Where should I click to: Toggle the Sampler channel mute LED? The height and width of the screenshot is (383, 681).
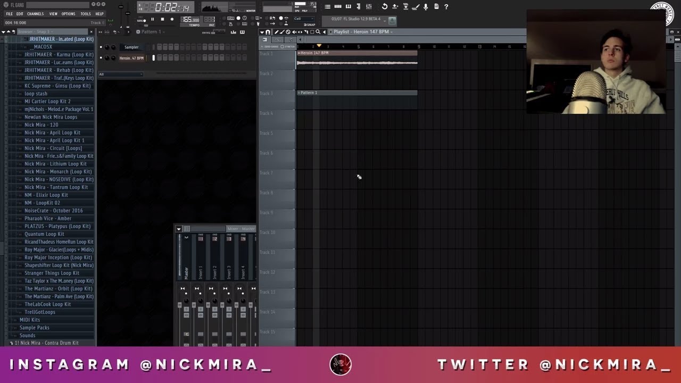point(101,47)
